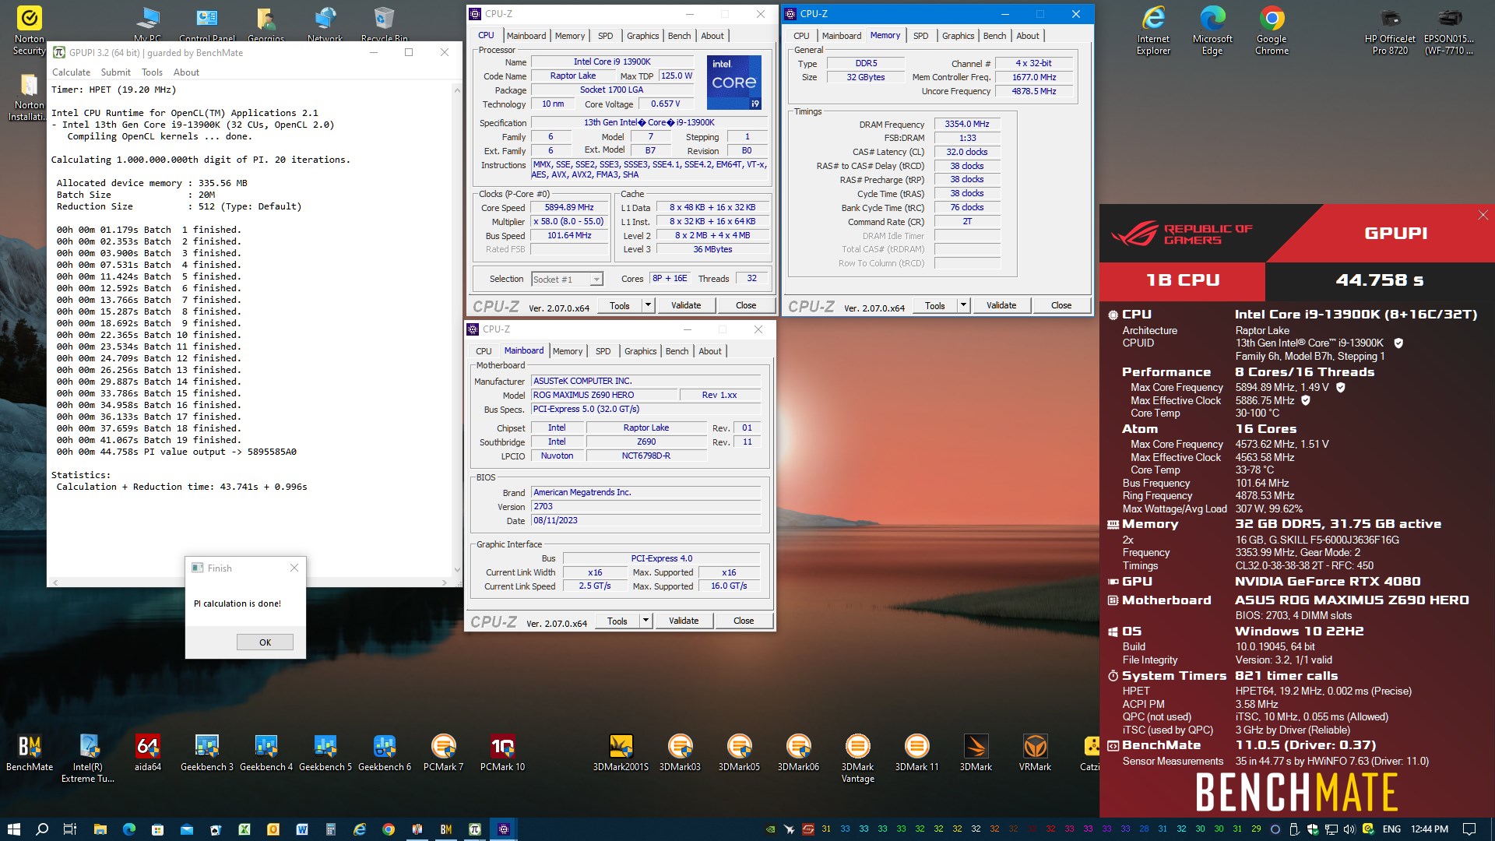
Task: Launch PCMark 7 shortcut
Action: point(444,752)
